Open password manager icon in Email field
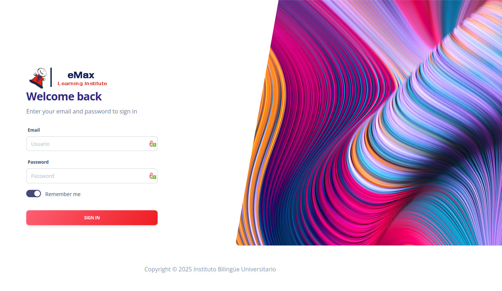 [x=153, y=144]
